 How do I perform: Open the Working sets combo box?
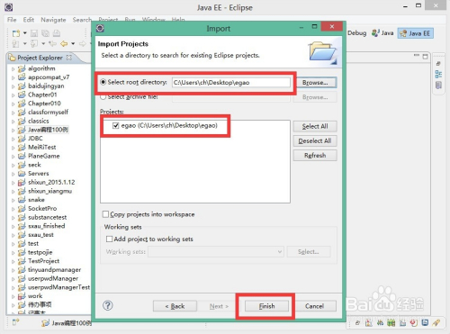[216, 251]
